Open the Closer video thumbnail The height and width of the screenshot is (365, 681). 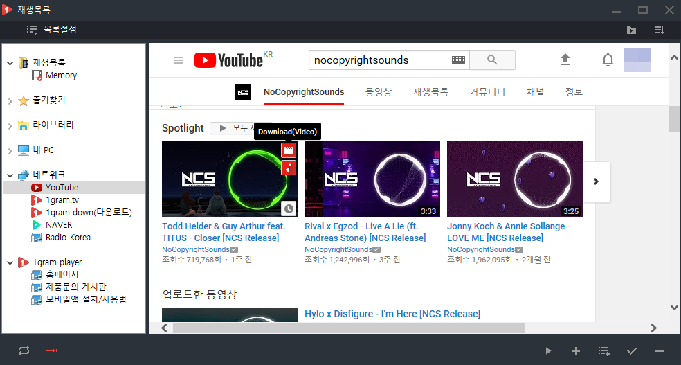pyautogui.click(x=230, y=179)
